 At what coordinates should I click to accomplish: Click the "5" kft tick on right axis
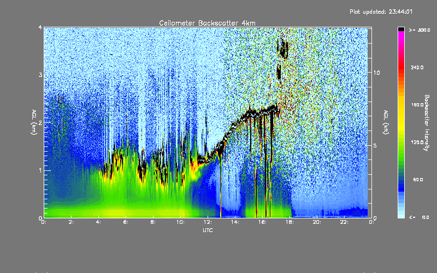375,145
